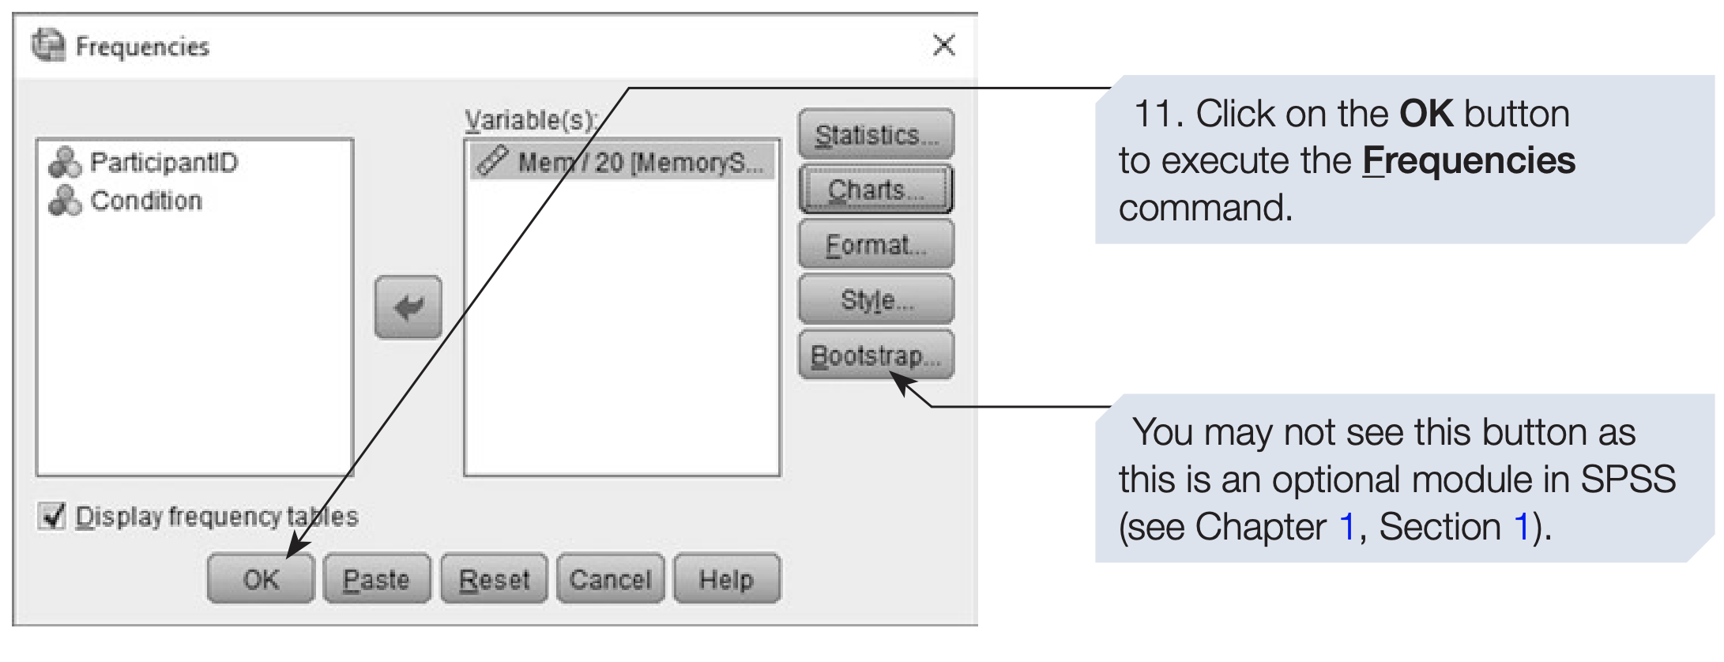Screen dimensions: 1724x662
Task: Open the Bootstrap options dialog
Action: [876, 355]
